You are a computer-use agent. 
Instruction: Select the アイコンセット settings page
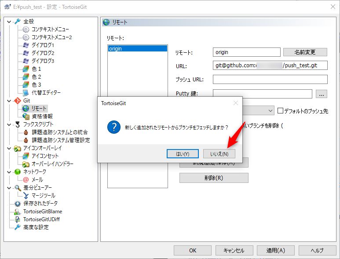[45, 156]
